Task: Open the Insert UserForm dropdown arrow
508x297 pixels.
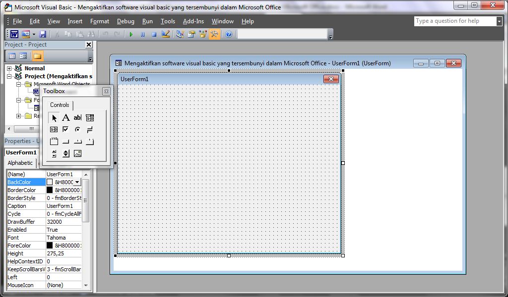Action: tap(34, 34)
